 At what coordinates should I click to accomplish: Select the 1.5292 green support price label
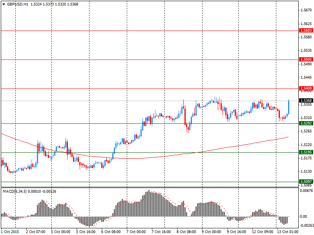306,123
